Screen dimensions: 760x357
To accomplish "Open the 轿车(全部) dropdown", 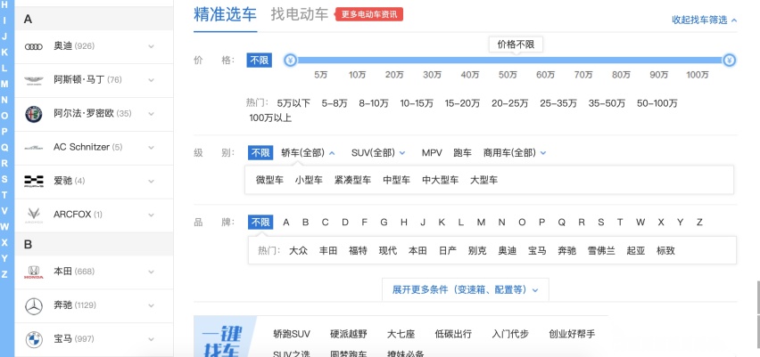I will (x=309, y=153).
